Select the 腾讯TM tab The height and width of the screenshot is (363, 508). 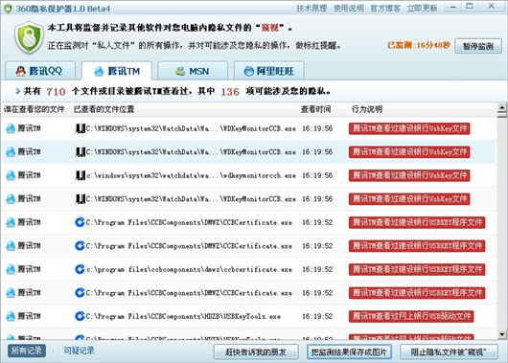pos(117,71)
